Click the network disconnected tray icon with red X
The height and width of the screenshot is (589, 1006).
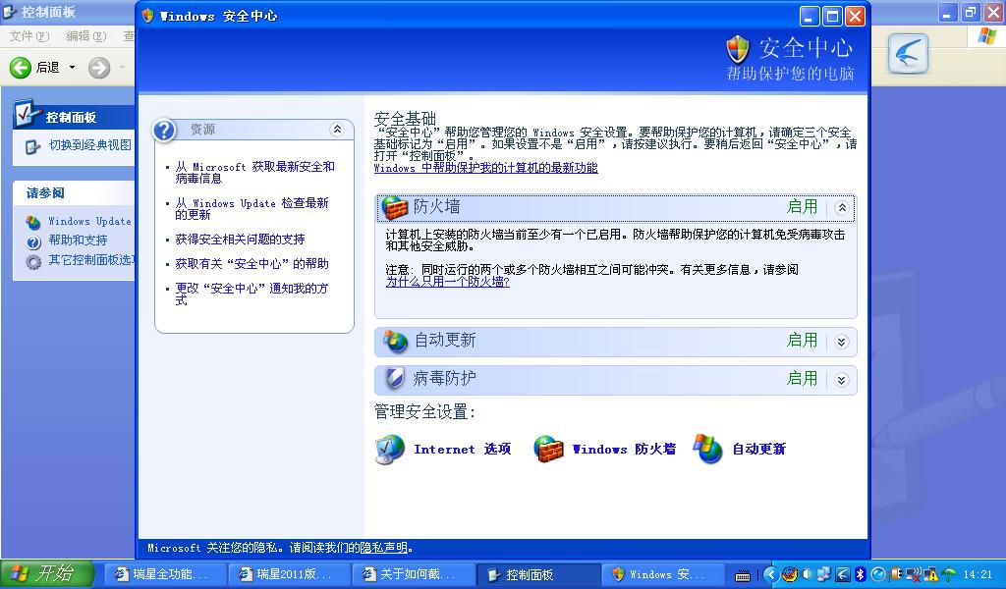(x=914, y=574)
